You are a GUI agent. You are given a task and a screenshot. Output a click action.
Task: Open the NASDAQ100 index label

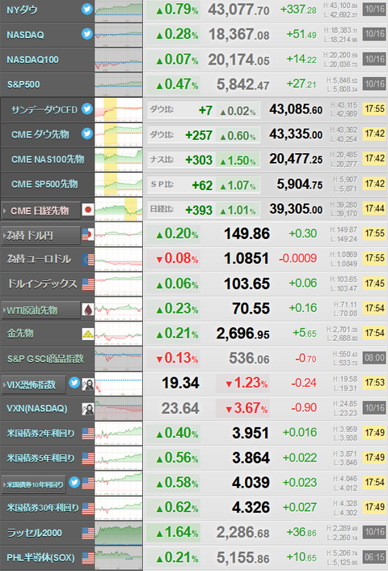pos(32,60)
